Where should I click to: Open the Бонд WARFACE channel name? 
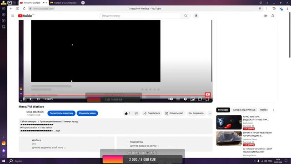tap(35, 112)
